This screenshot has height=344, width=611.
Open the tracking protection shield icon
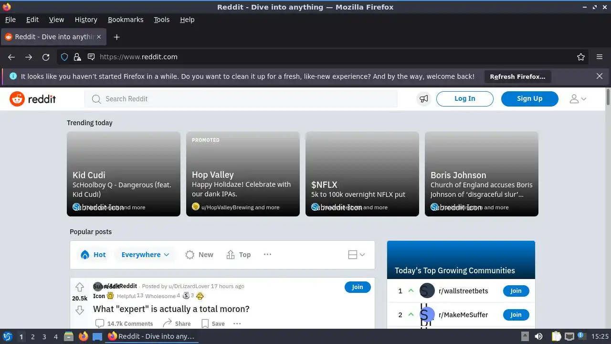point(64,57)
